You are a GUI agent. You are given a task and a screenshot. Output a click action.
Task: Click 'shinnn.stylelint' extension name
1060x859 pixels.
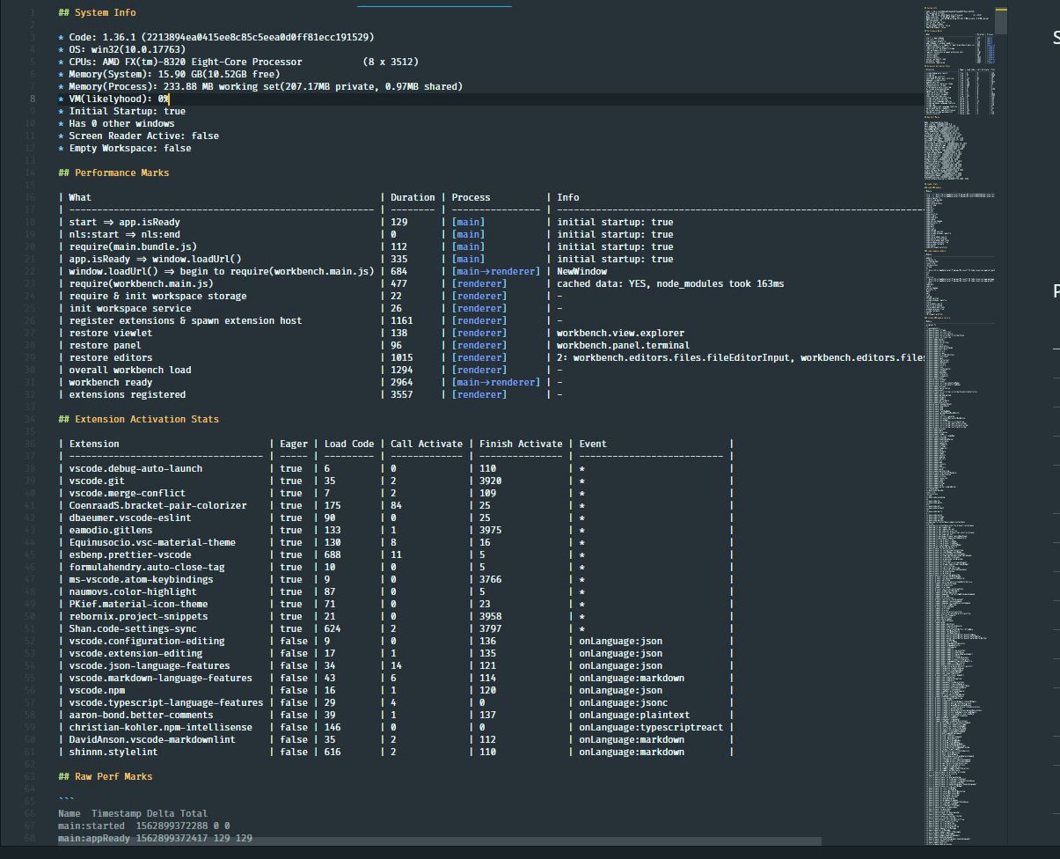[113, 752]
